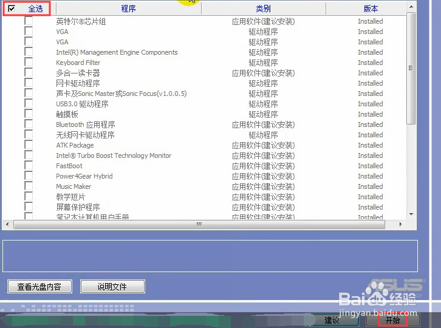441x328 pixels.
Task: Check the 网卡驱动程序 checkbox
Action: pyautogui.click(x=29, y=83)
